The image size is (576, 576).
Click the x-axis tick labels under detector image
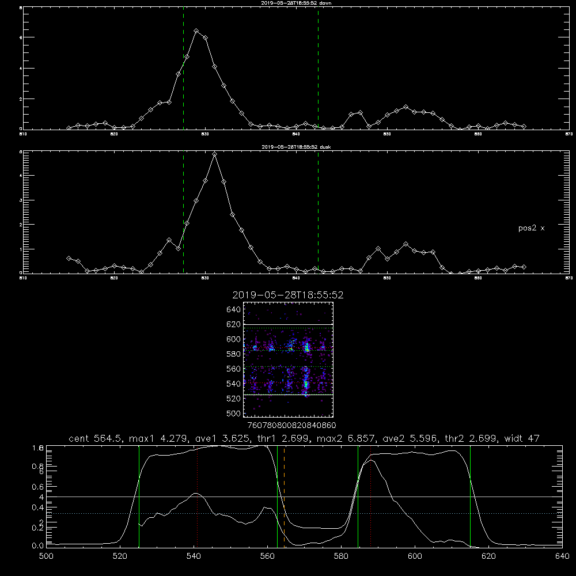291,426
